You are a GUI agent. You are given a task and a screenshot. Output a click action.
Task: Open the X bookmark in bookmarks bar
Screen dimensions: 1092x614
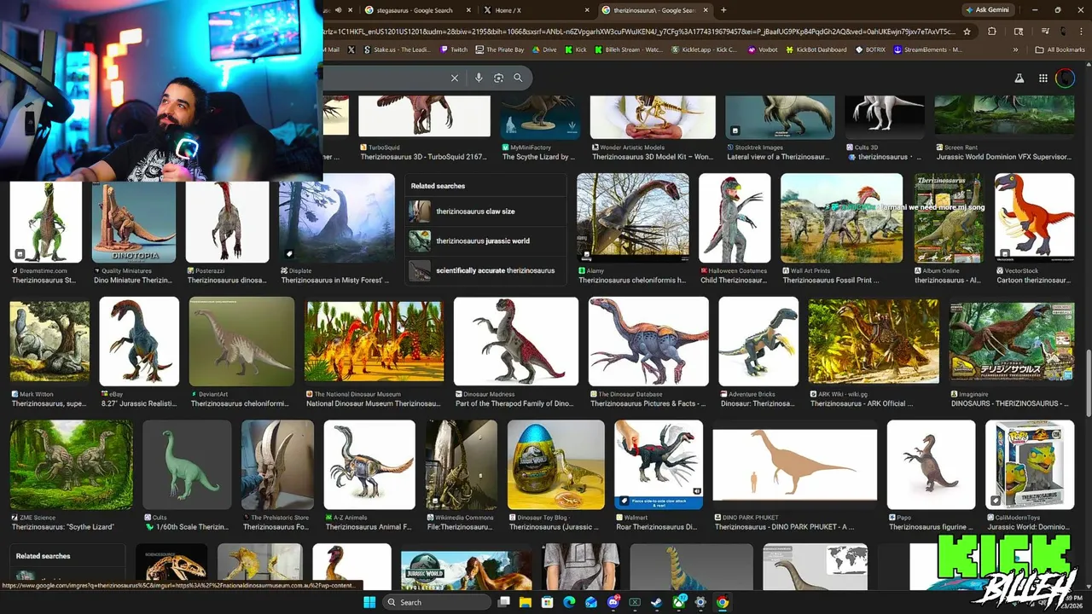point(351,49)
